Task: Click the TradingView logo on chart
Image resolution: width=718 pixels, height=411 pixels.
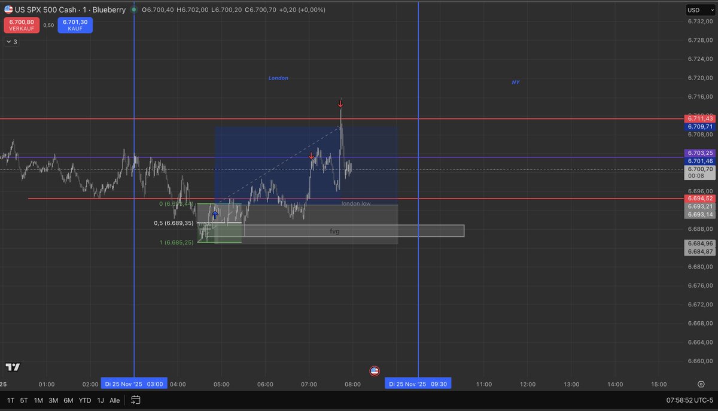Action: [12, 367]
